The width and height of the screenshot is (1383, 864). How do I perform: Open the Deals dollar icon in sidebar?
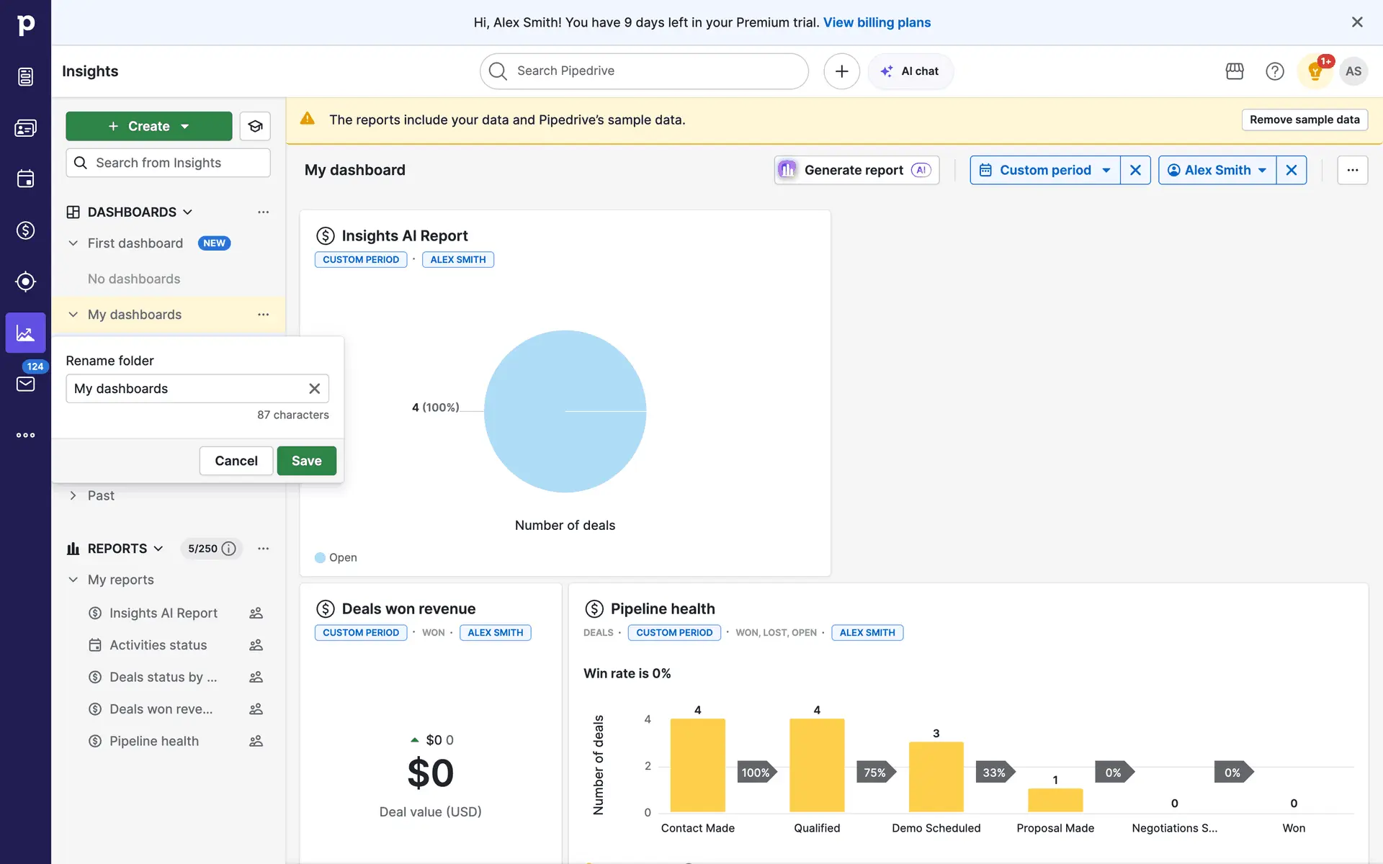[25, 230]
